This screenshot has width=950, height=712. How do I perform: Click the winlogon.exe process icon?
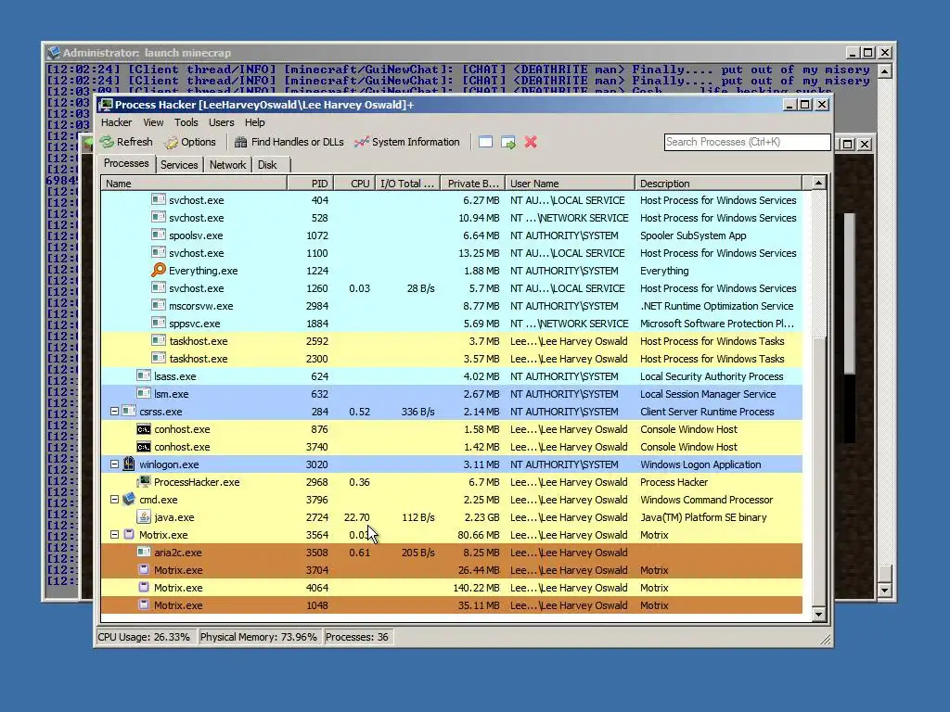pyautogui.click(x=128, y=464)
